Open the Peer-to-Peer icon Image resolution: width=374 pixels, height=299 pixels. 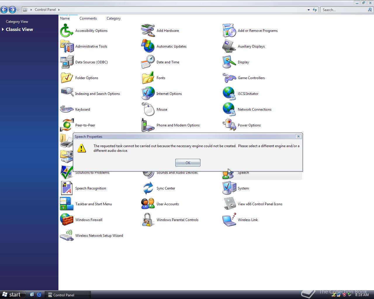coord(67,125)
